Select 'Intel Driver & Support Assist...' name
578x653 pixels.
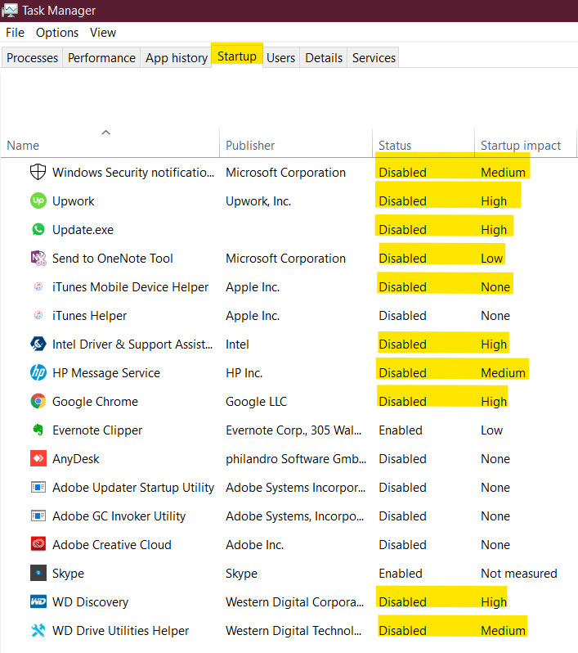(132, 344)
